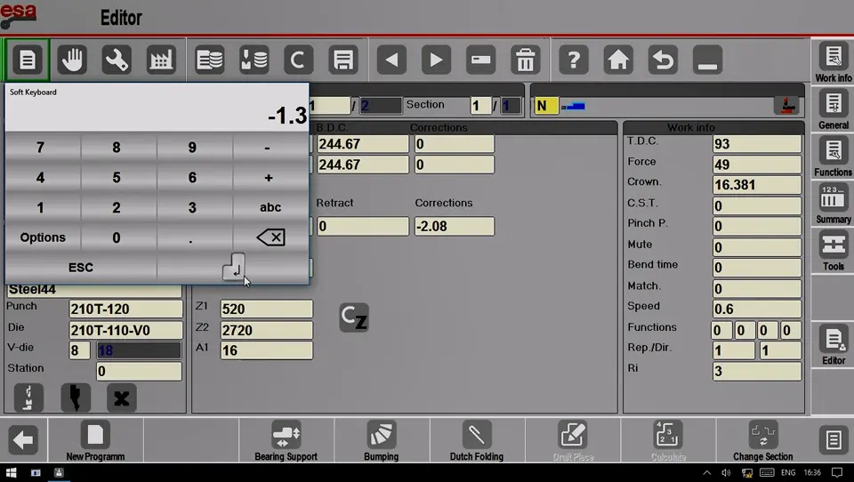Click the black X icon below Station

122,398
